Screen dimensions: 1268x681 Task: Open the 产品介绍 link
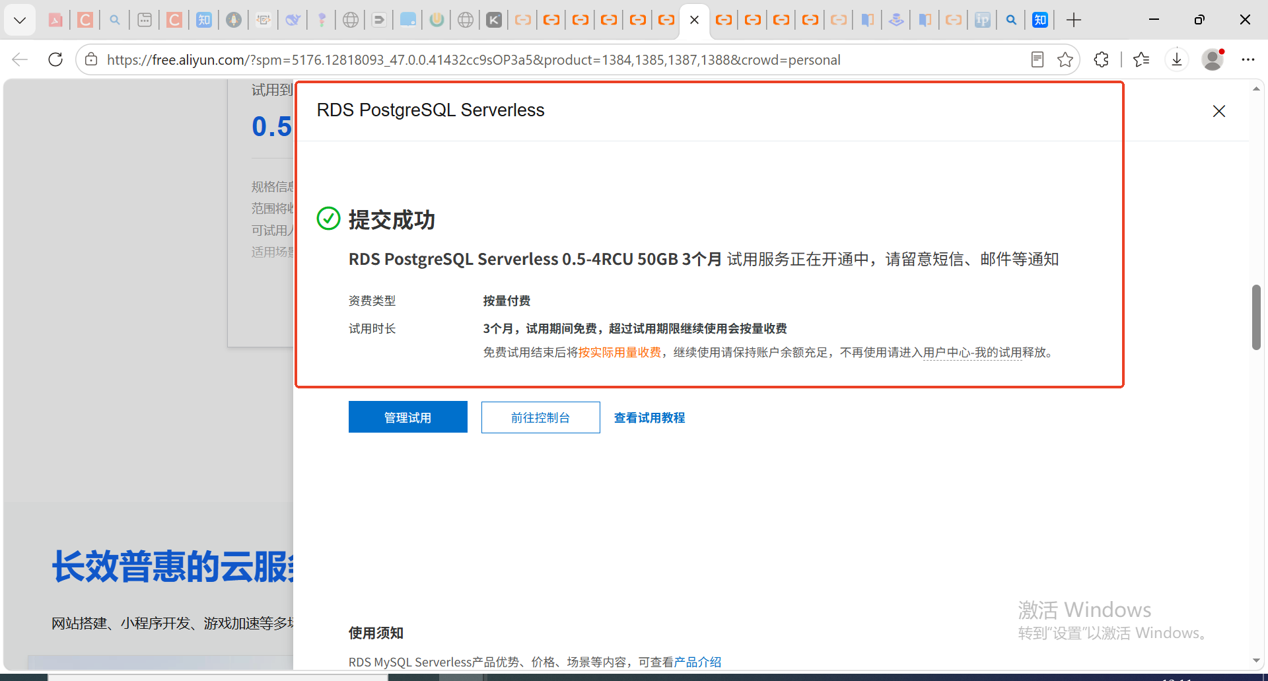point(698,662)
